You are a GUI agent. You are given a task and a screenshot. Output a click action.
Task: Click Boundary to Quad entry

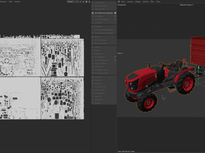[x=104, y=73]
